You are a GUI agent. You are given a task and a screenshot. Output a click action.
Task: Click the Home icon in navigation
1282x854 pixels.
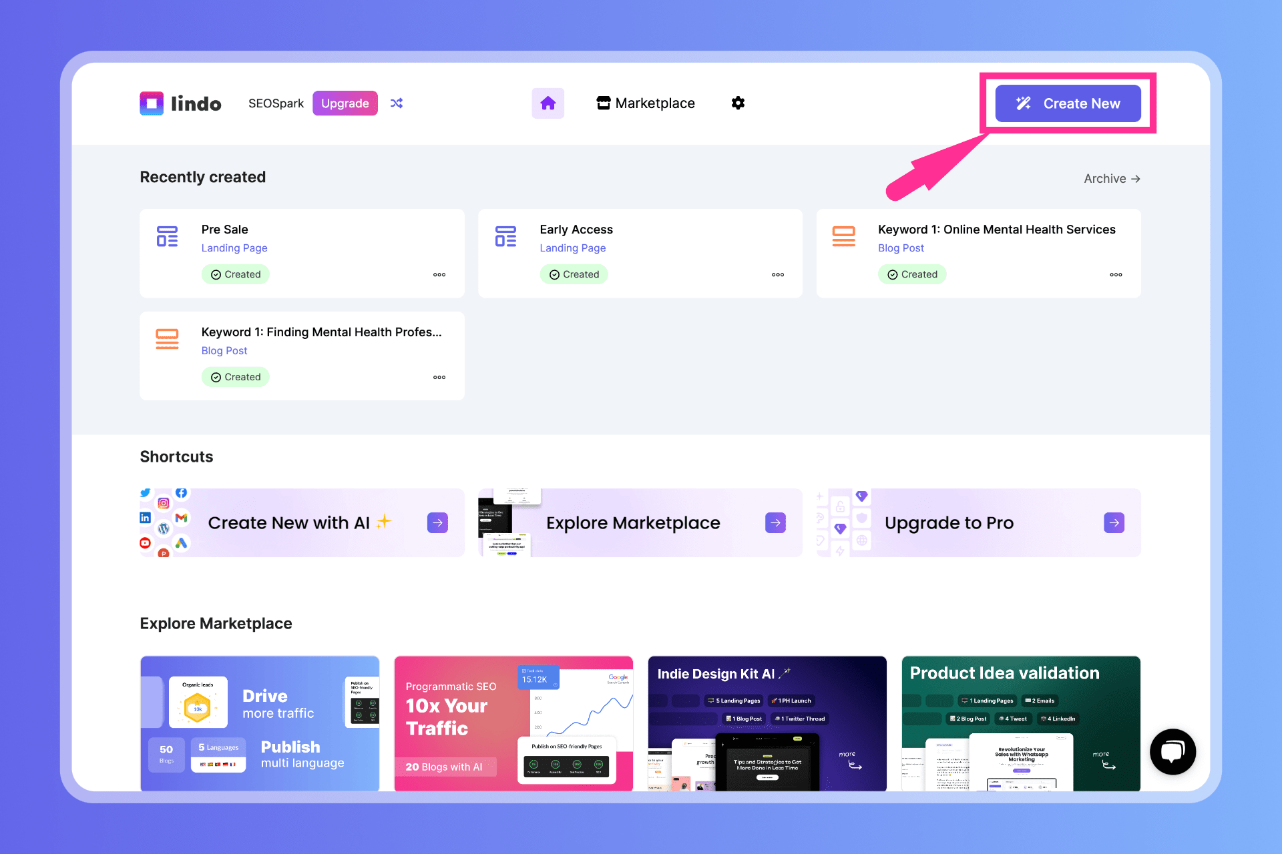pyautogui.click(x=548, y=103)
